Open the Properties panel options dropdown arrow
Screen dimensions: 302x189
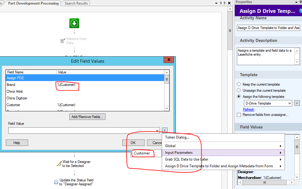point(296,2)
